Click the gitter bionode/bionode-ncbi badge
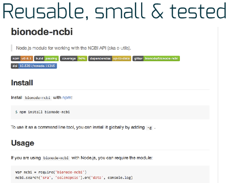This screenshot has height=183, width=229. pos(156,59)
